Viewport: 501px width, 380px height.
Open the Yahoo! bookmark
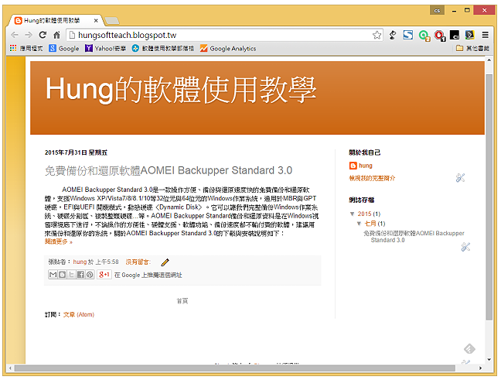[105, 48]
